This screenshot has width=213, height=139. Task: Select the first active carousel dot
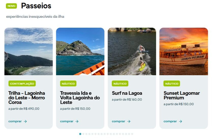point(80,134)
